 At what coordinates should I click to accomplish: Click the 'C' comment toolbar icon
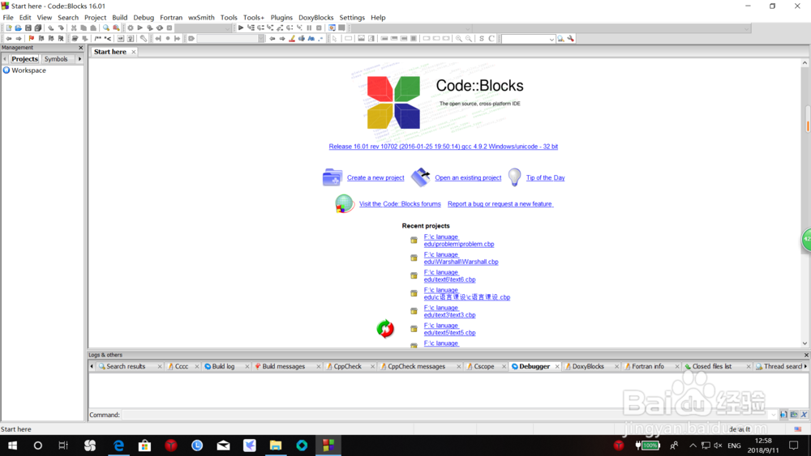[491, 39]
